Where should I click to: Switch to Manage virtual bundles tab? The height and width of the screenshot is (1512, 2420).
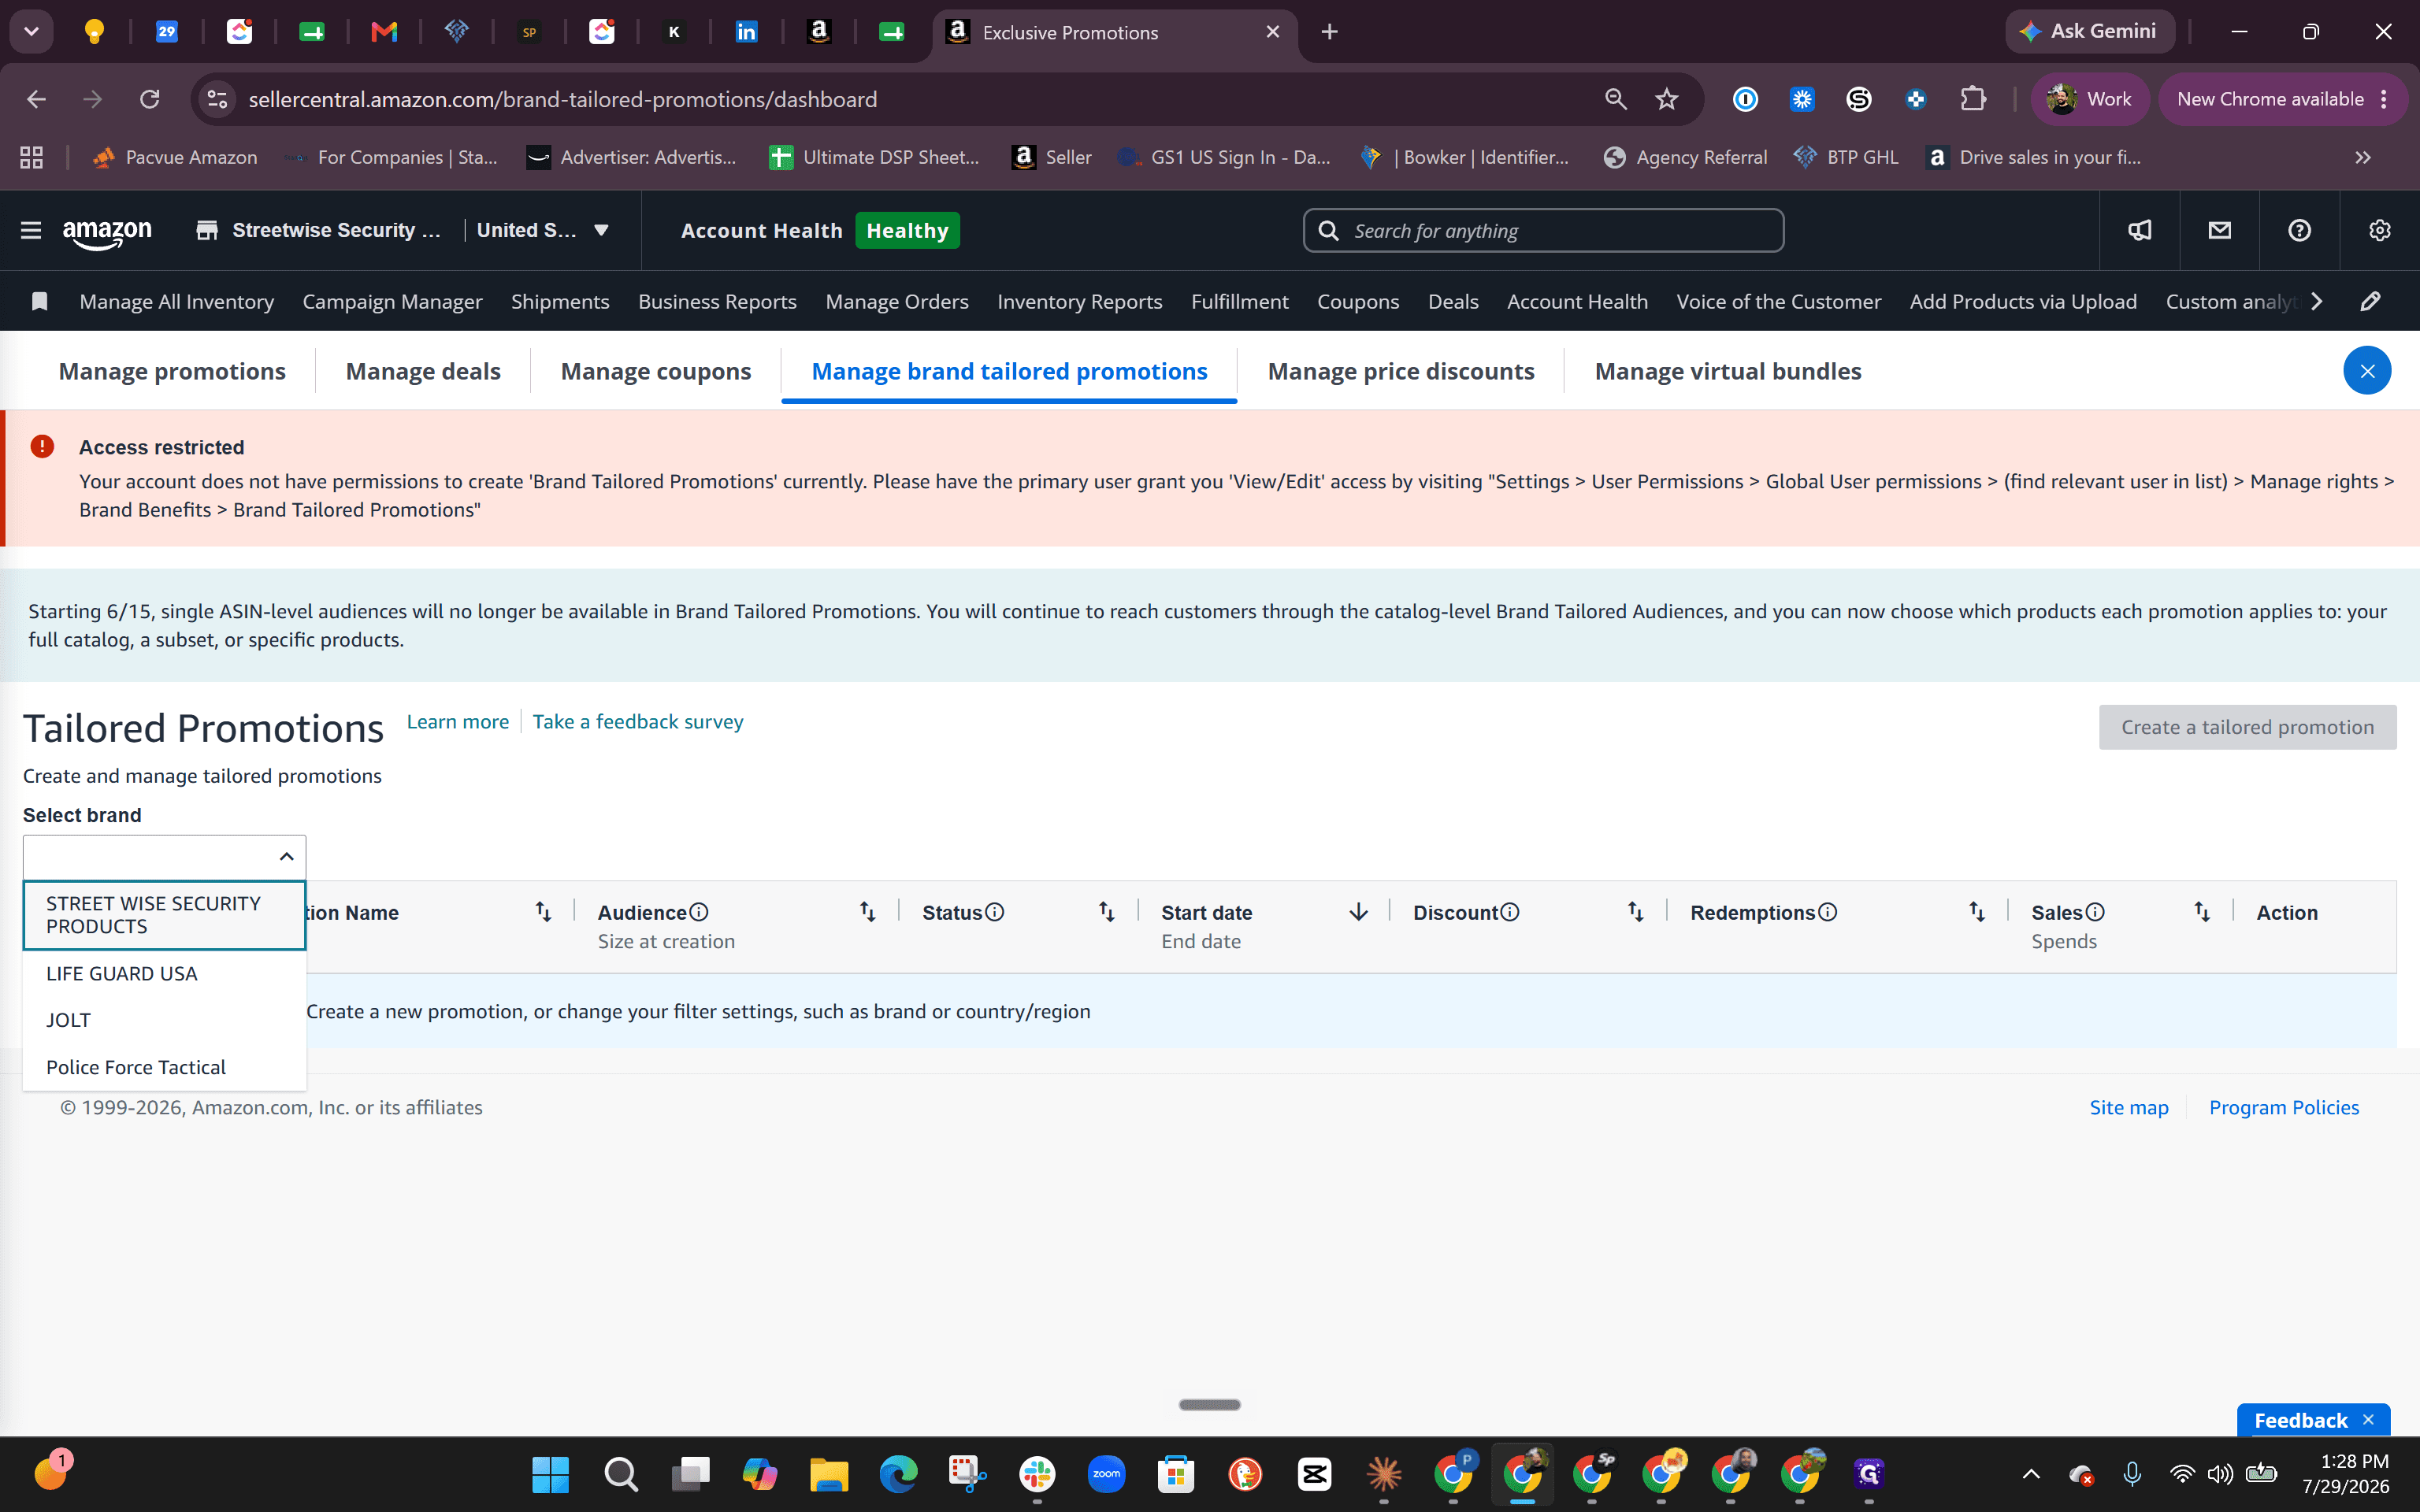tap(1728, 371)
